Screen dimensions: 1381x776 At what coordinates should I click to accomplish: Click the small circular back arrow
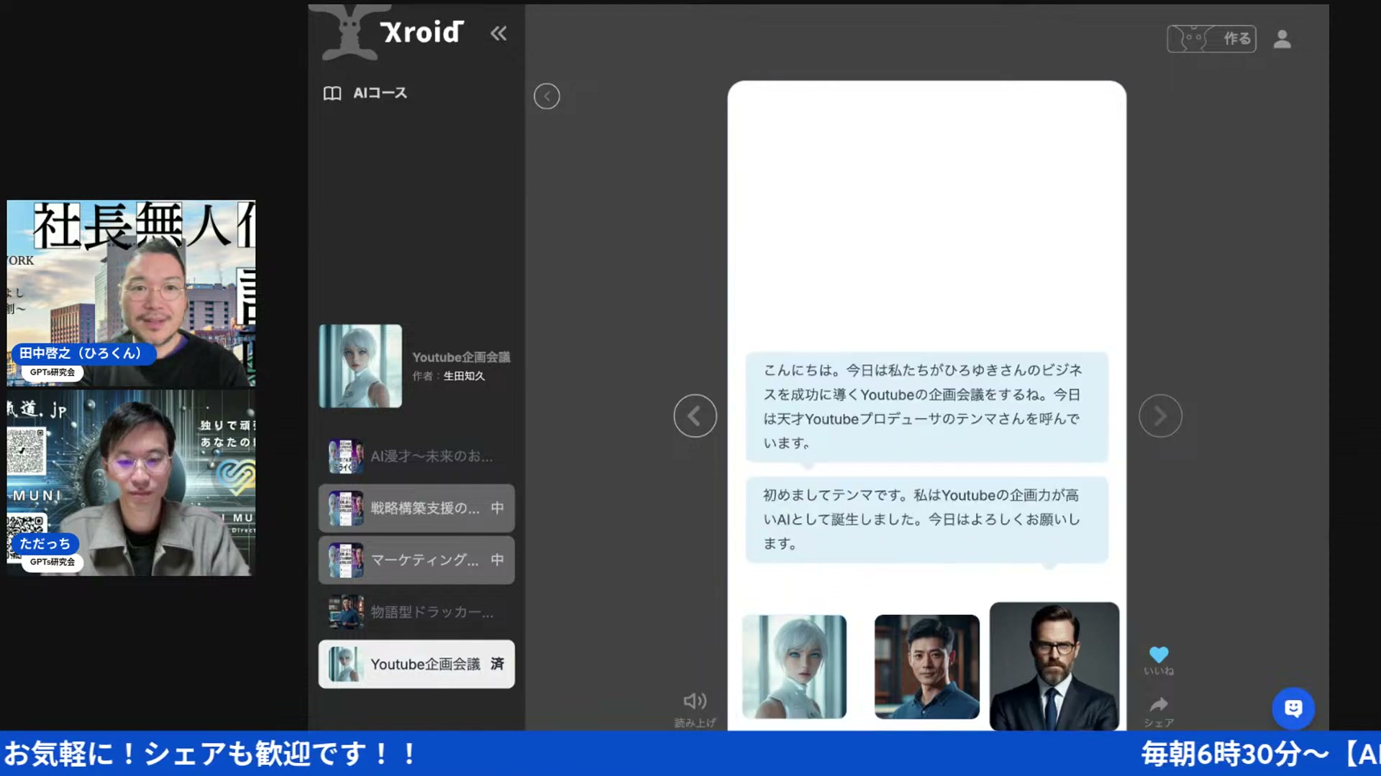[x=547, y=96]
